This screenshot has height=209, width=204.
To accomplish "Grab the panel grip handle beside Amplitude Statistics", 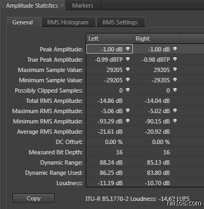I will (3, 5).
